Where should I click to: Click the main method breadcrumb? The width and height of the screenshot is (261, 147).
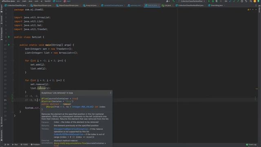click(x=67, y=1)
